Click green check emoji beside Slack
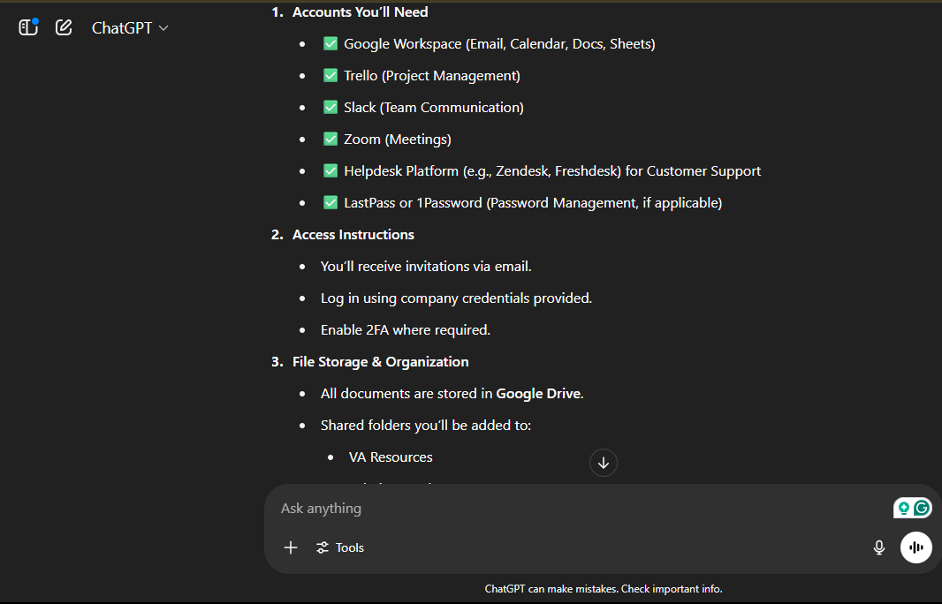 [x=330, y=107]
